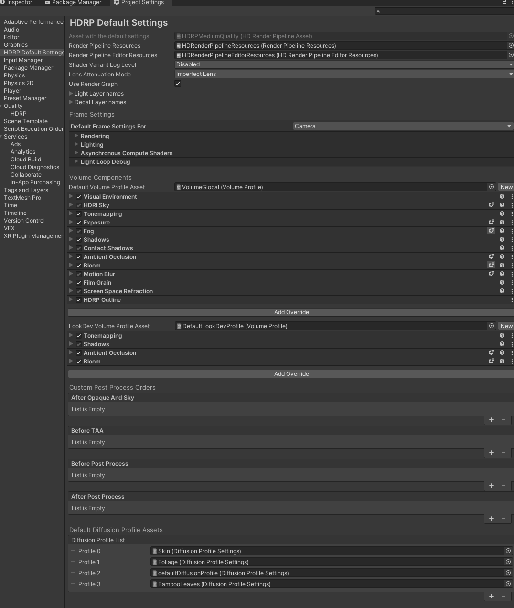Uncheck the Film Grain override

click(79, 282)
